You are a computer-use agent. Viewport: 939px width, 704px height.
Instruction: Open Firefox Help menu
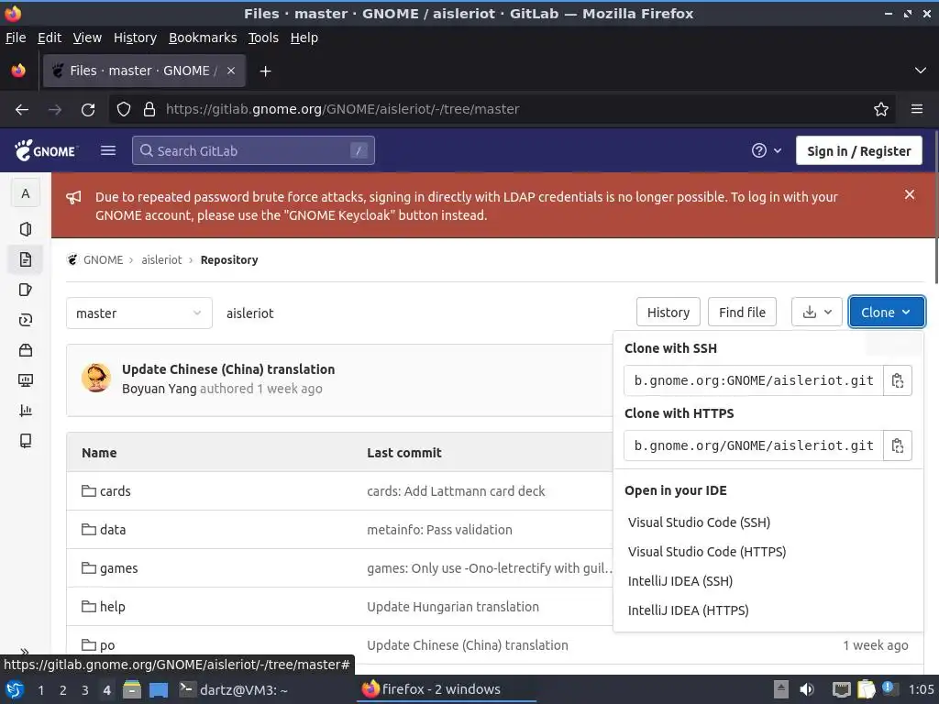pyautogui.click(x=304, y=38)
